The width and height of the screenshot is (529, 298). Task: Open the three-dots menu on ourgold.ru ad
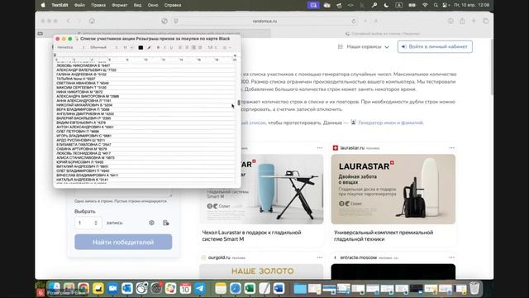[320, 257]
